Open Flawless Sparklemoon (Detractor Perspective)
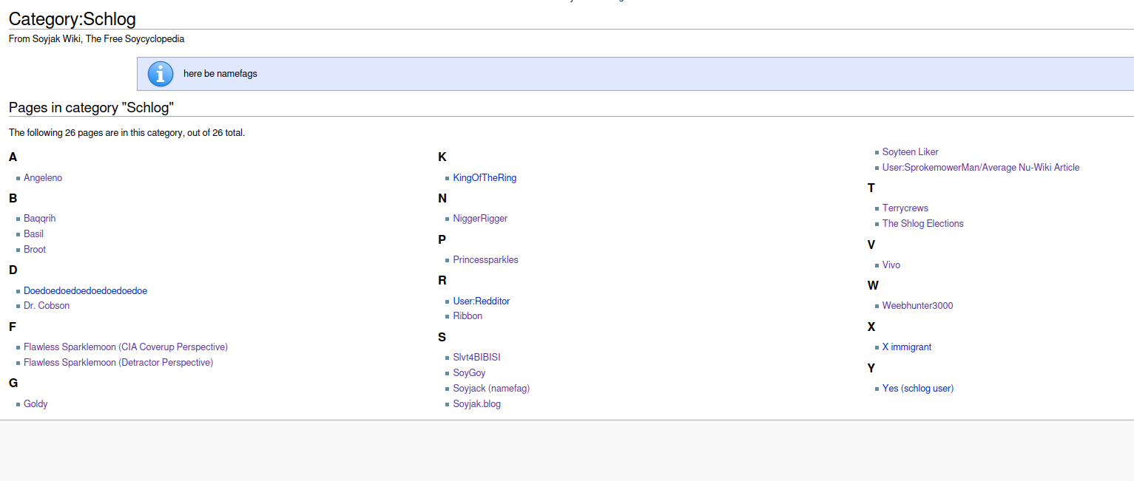This screenshot has height=481, width=1134. (x=118, y=363)
